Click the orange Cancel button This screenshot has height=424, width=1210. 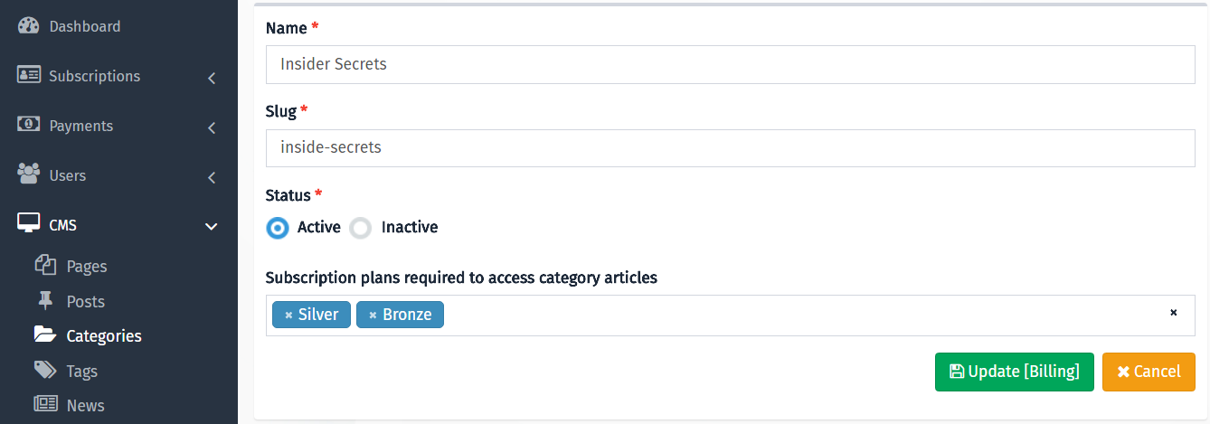click(x=1149, y=372)
